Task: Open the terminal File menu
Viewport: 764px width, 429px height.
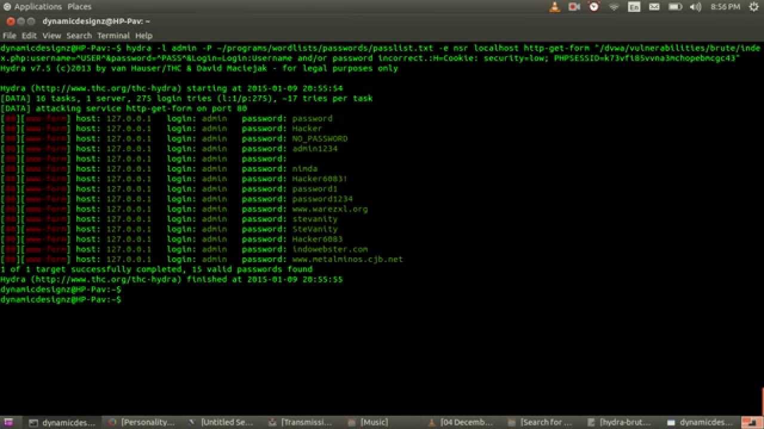Action: click(10, 36)
